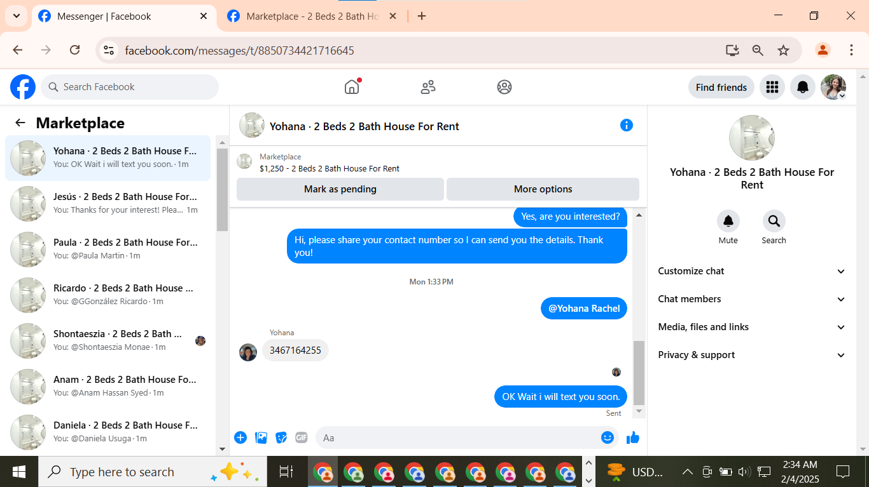
Task: Expand Media, files and links section
Action: (x=752, y=327)
